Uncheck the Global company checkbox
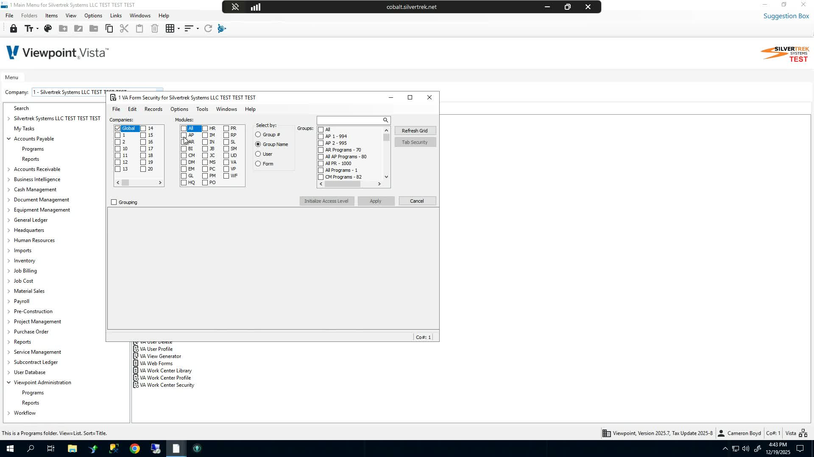 pos(117,128)
